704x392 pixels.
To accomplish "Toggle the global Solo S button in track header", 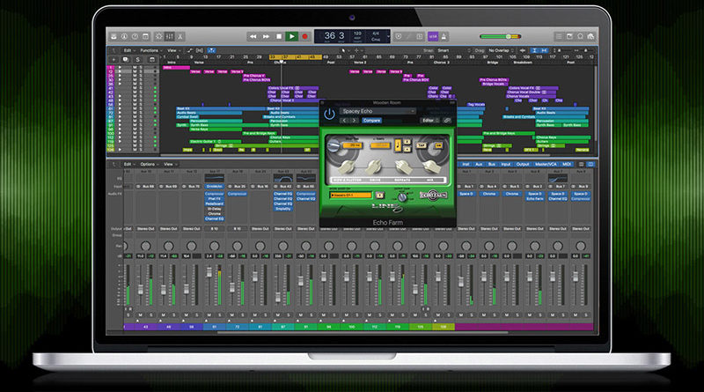I will point(137,59).
